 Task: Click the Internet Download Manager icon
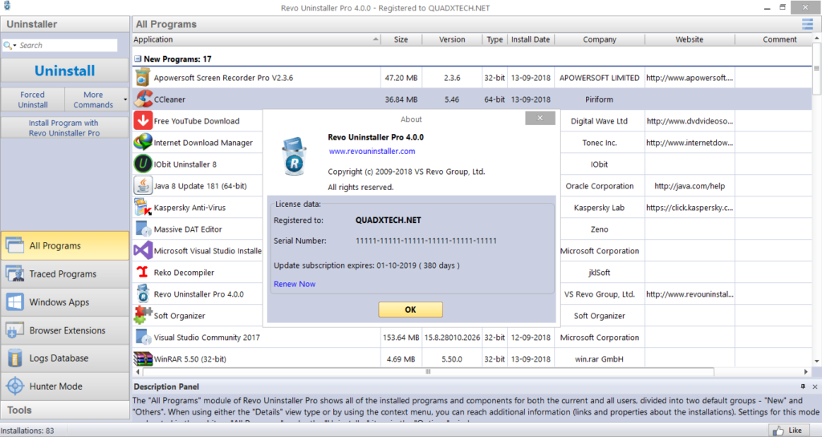(x=143, y=143)
